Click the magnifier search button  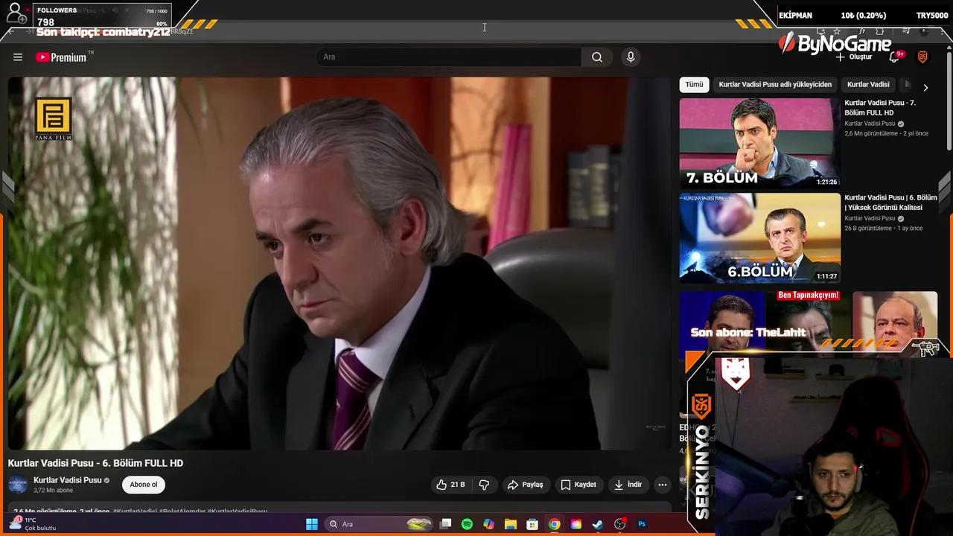coord(597,57)
